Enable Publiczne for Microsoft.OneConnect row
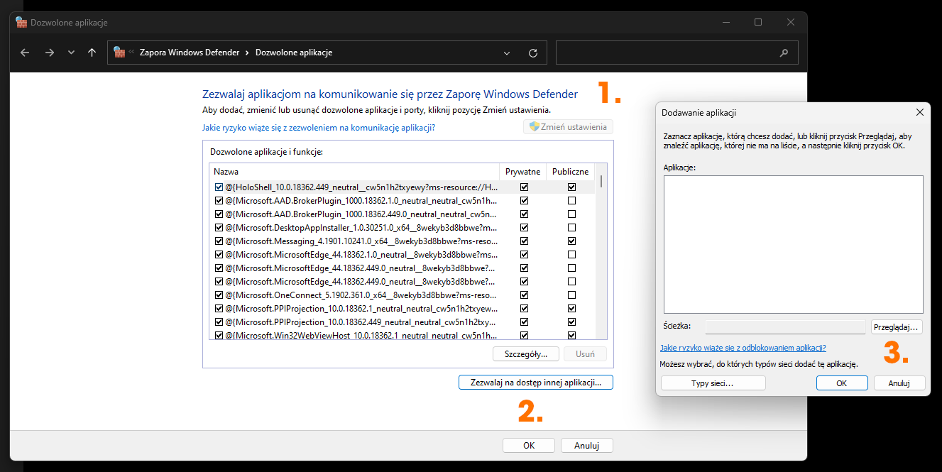Viewport: 942px width, 472px height. pyautogui.click(x=571, y=295)
